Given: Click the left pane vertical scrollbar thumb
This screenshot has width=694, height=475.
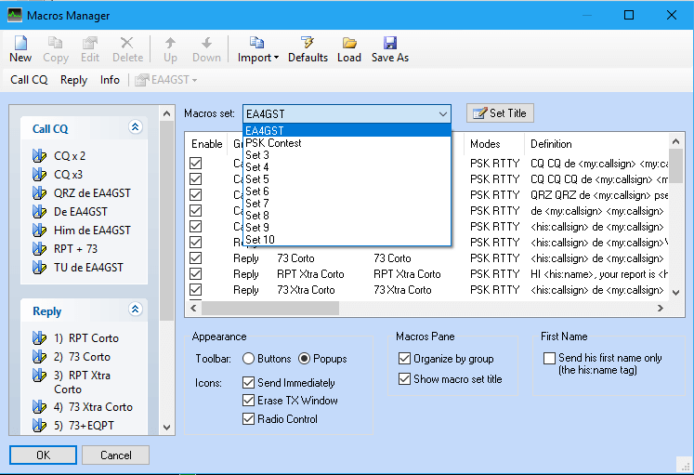Looking at the screenshot, I should pyautogui.click(x=166, y=220).
